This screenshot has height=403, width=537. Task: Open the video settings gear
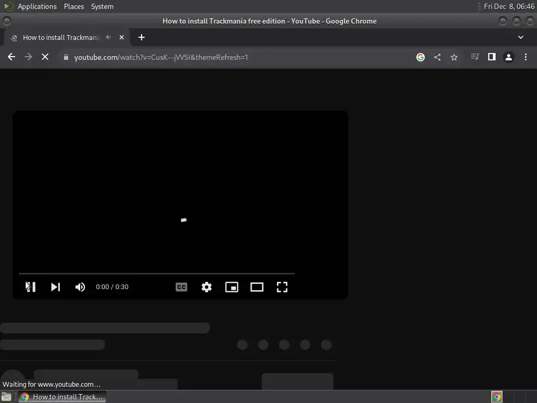[207, 287]
